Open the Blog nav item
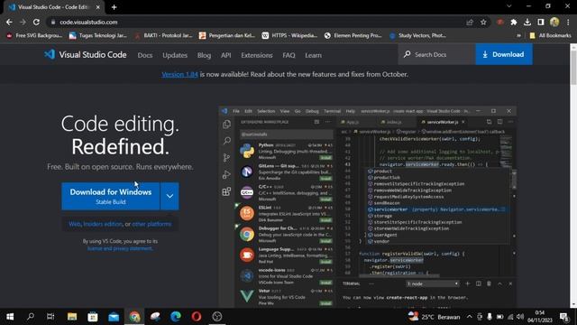 [204, 55]
